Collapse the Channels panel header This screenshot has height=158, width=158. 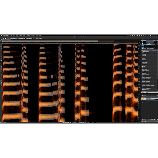click(150, 91)
